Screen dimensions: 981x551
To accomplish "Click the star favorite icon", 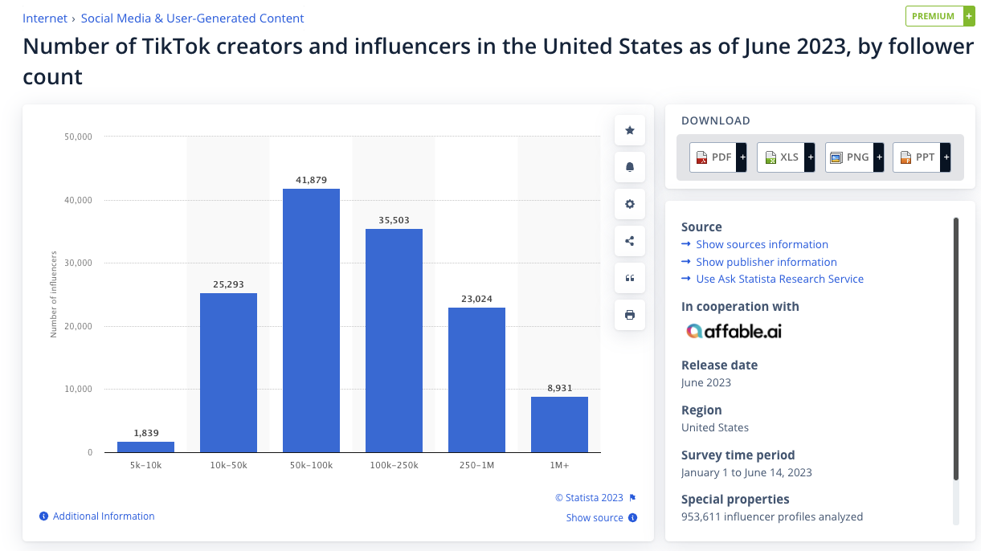I will 630,130.
